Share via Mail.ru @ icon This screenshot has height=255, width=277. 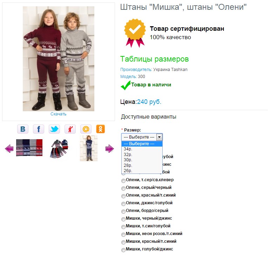pos(86,129)
